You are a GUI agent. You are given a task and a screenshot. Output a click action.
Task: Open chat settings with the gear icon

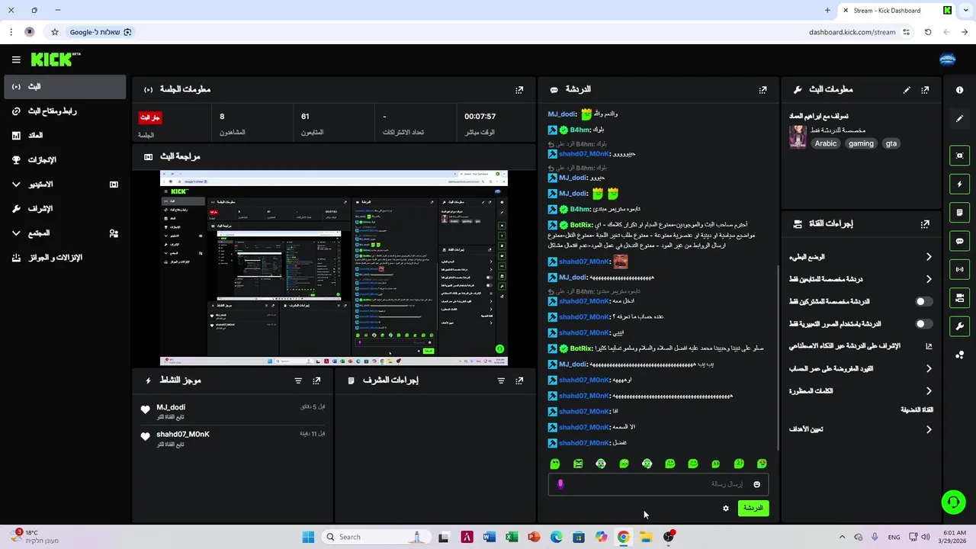725,508
